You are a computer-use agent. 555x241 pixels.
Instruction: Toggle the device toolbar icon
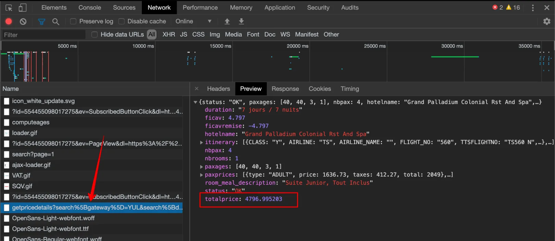(23, 8)
